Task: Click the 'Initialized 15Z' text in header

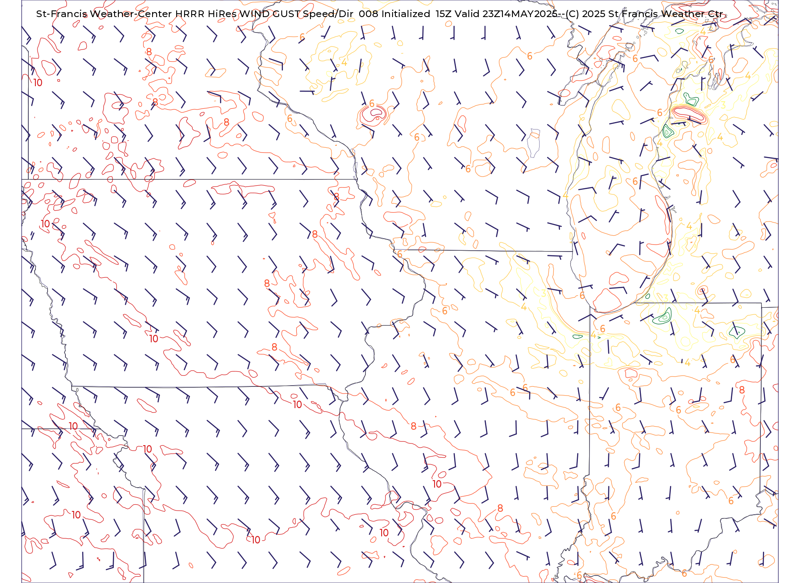Action: coord(416,14)
